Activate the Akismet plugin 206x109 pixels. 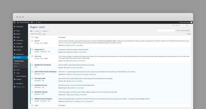click(37, 43)
